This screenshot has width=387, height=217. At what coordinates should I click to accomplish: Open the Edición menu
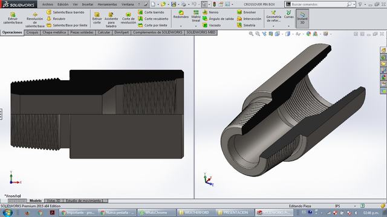tap(63, 4)
